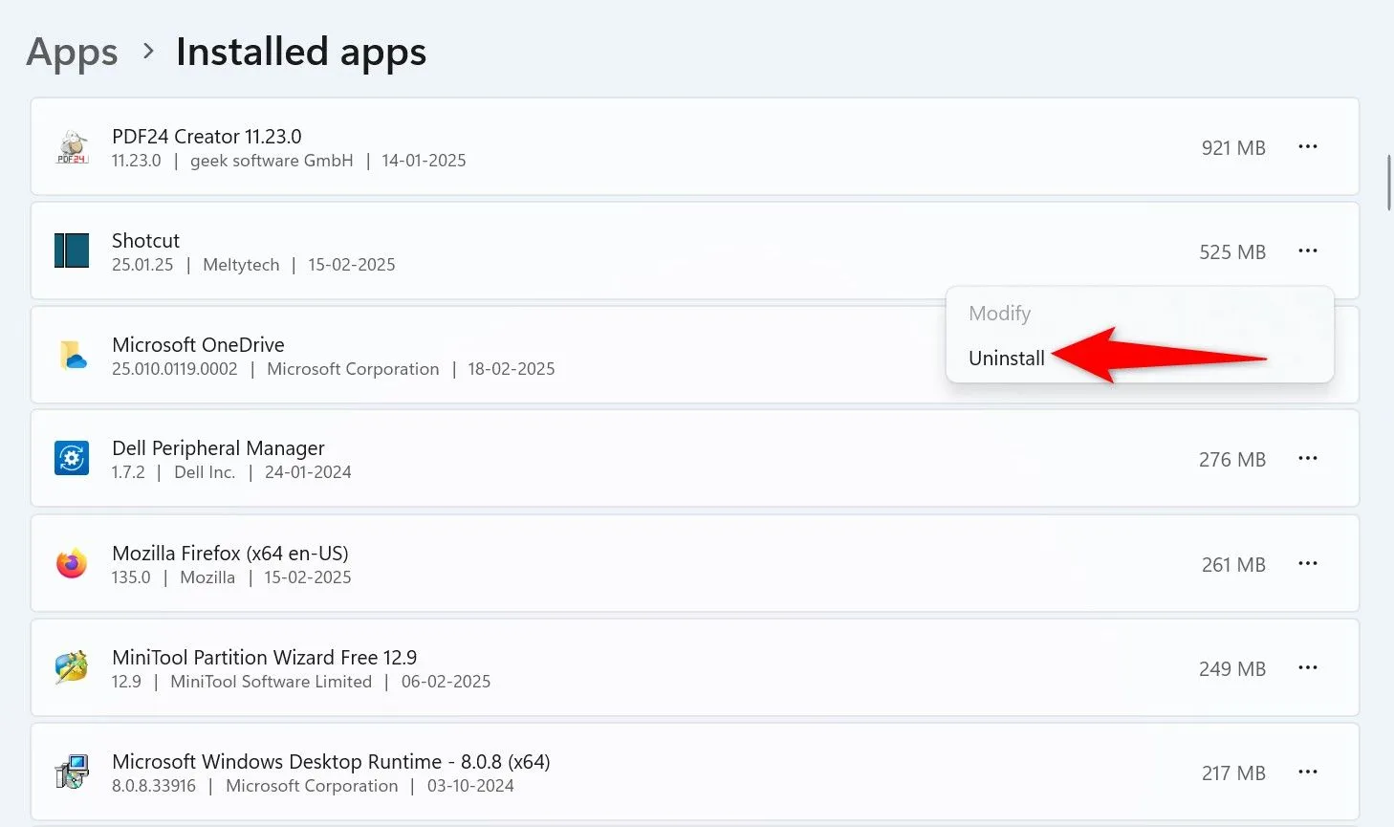Click the 06-02-2025 install date
Screen dimensions: 1394x827
[x=446, y=682]
